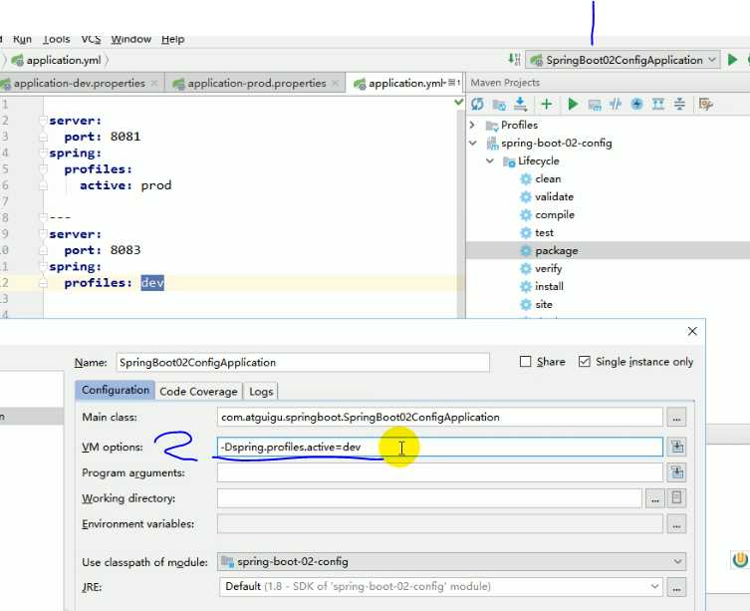The height and width of the screenshot is (611, 750).
Task: Select install lifecycle goal
Action: [549, 286]
